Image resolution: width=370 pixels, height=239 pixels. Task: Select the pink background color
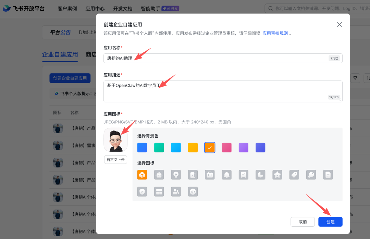click(226, 147)
